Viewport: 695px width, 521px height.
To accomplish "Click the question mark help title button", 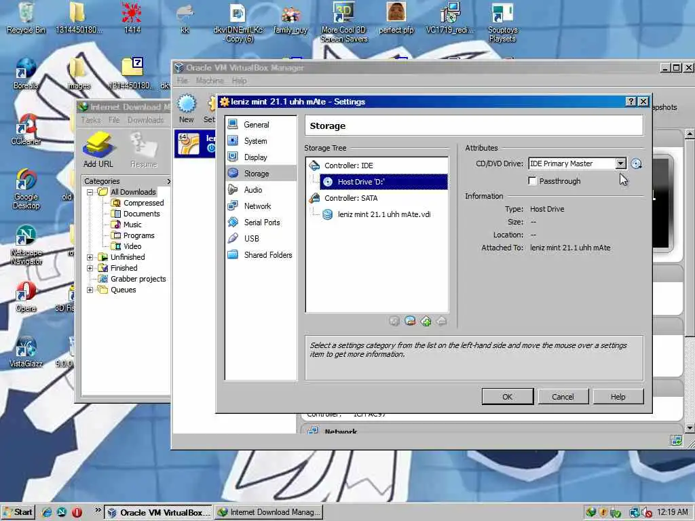I will [631, 102].
